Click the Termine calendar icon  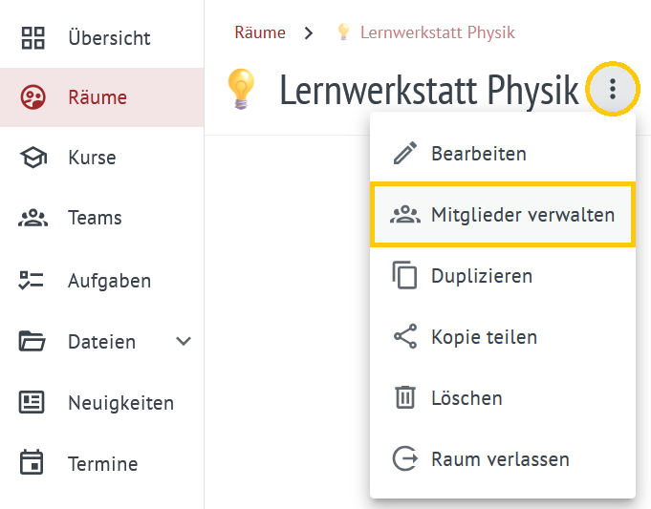click(32, 462)
